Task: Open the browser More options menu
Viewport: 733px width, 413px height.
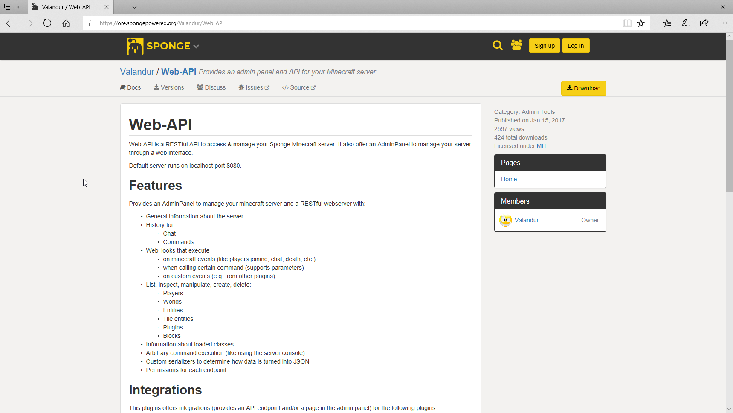Action: click(x=723, y=23)
